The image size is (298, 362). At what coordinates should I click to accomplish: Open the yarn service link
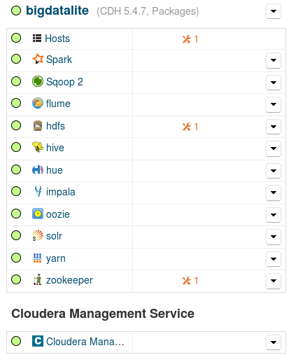[x=56, y=258]
